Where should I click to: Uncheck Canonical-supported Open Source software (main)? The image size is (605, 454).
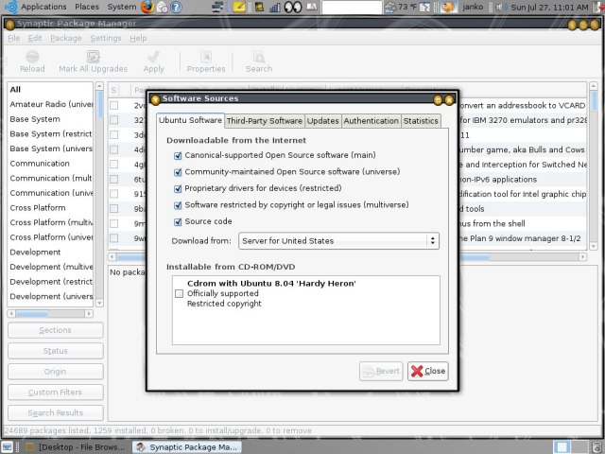coord(178,155)
